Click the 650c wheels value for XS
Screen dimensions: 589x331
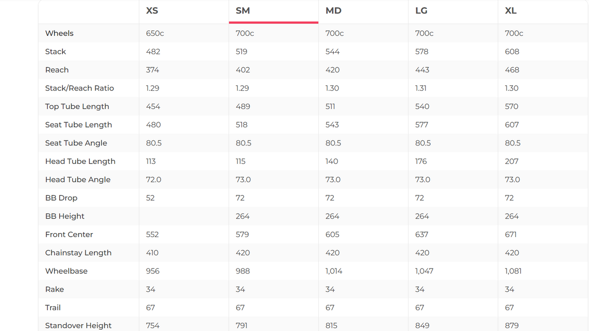click(x=155, y=33)
